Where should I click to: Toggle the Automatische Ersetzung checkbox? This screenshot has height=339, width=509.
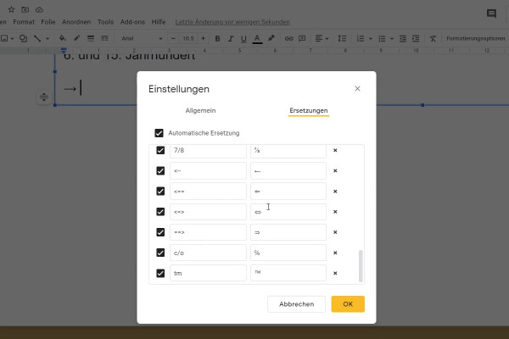(159, 133)
